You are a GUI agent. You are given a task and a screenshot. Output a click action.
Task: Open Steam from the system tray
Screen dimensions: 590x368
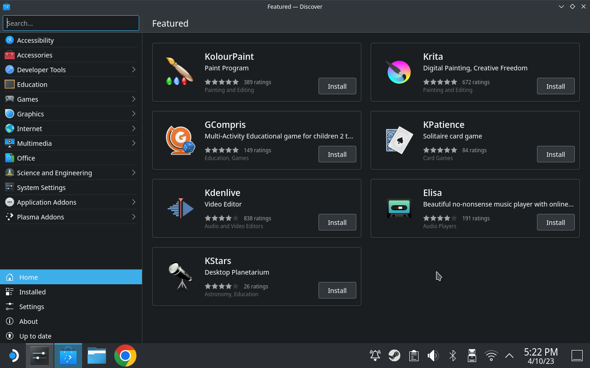(394, 356)
